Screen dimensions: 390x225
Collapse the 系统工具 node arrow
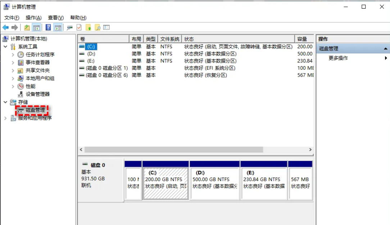5,46
